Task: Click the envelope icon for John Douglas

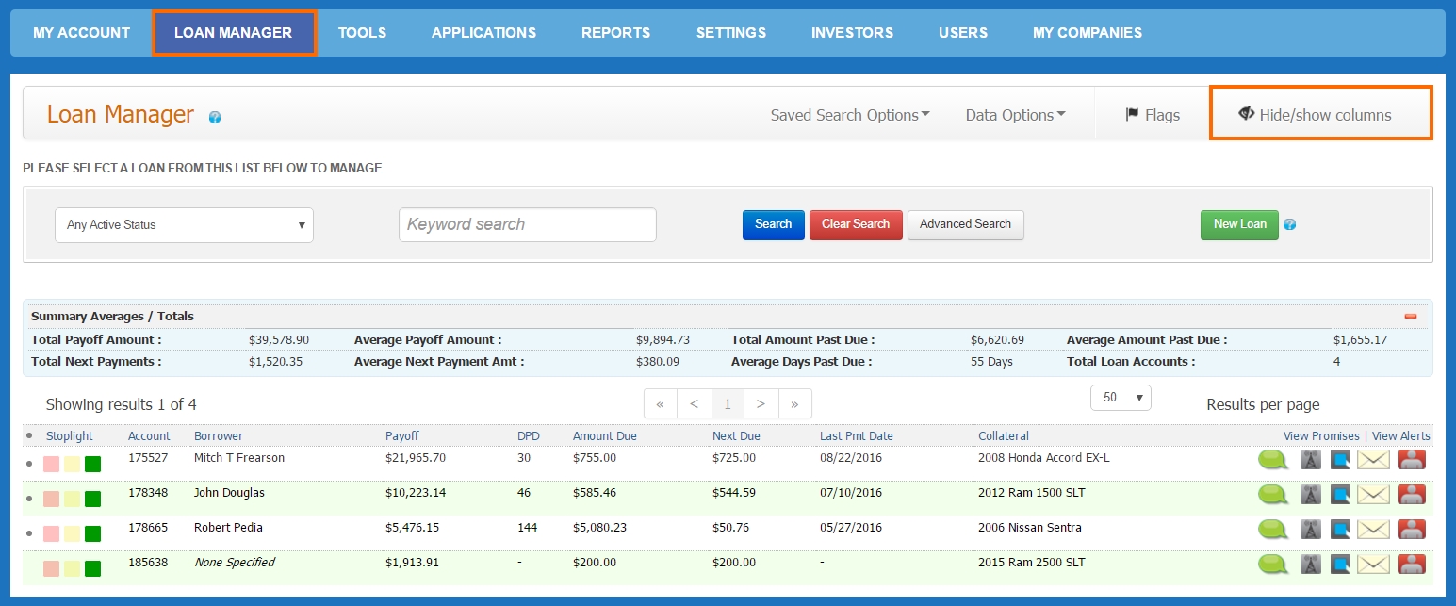Action: 1374,494
